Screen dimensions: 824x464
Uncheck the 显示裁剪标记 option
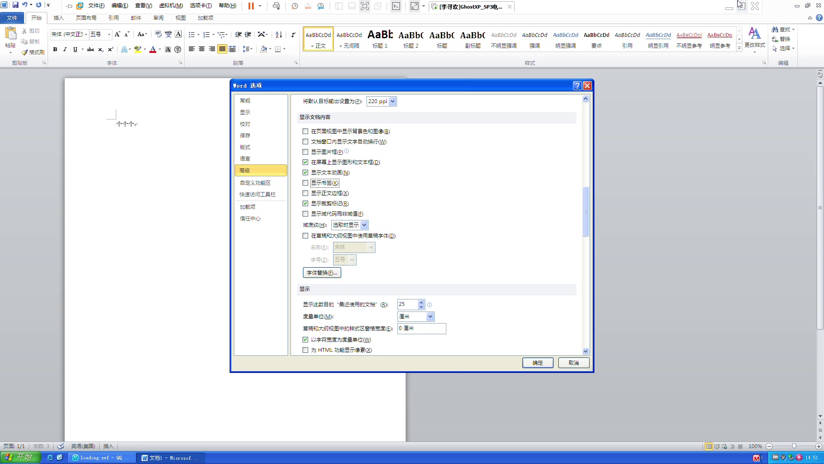305,203
